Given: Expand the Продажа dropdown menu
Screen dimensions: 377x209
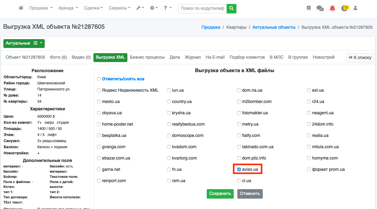Looking at the screenshot, I should (x=41, y=8).
